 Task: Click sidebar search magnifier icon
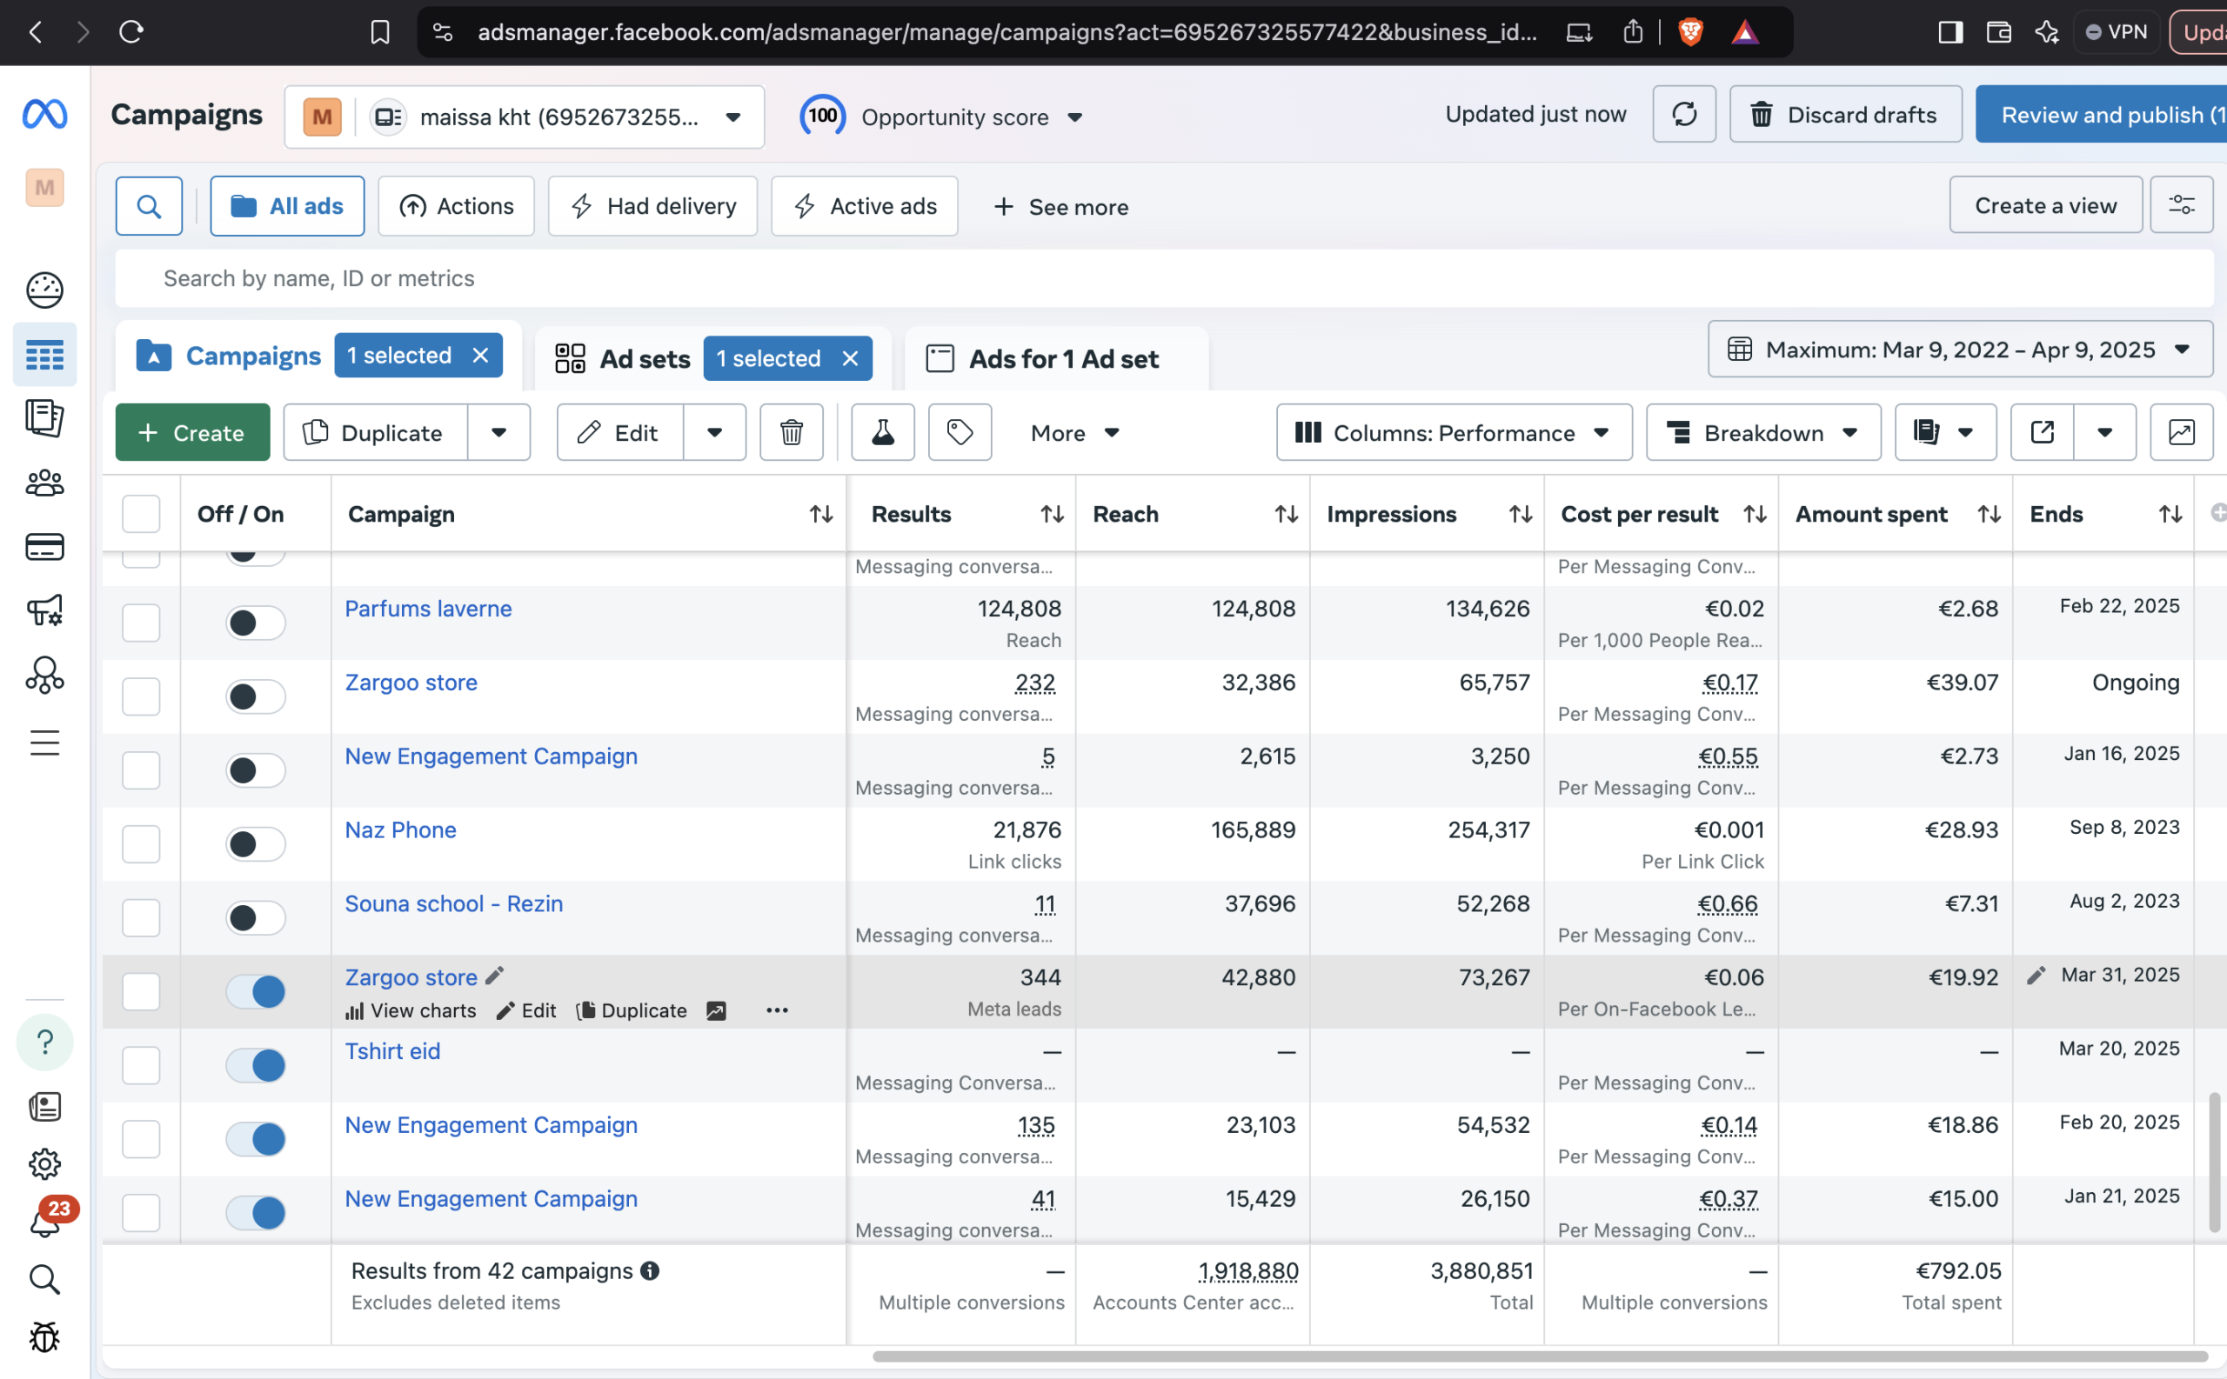(x=44, y=1280)
